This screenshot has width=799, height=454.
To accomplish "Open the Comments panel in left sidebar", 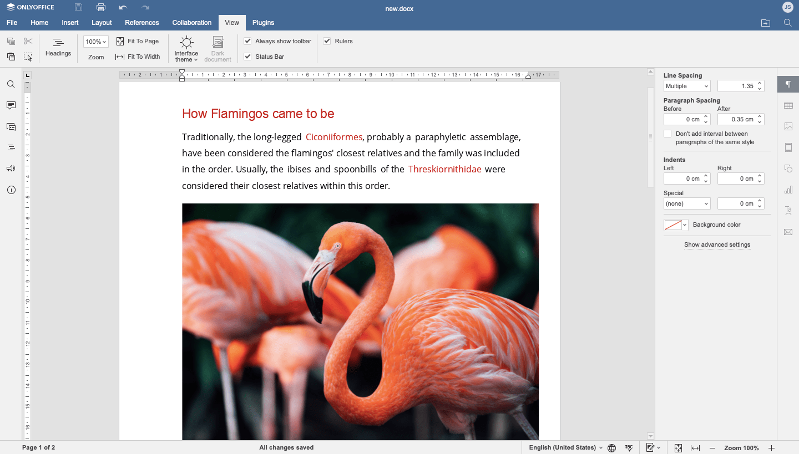I will coord(11,105).
